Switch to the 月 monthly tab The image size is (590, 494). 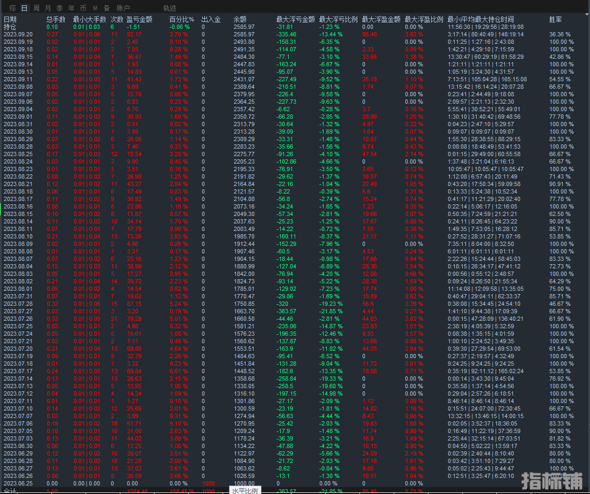pyautogui.click(x=48, y=8)
